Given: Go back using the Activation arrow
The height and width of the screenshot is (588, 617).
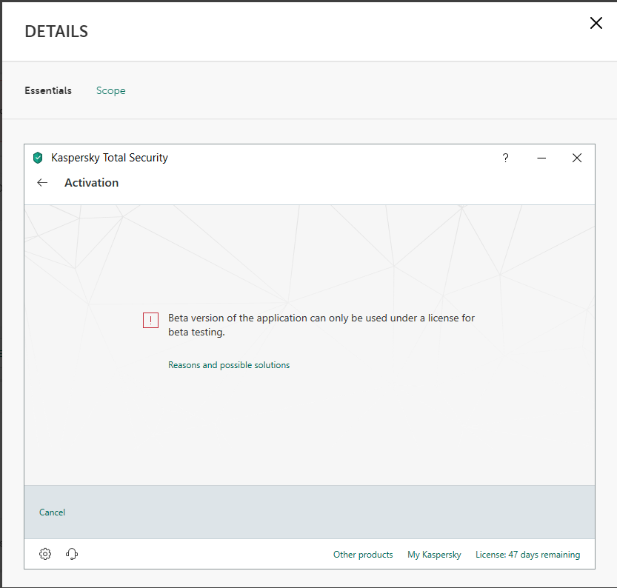Looking at the screenshot, I should [x=42, y=182].
